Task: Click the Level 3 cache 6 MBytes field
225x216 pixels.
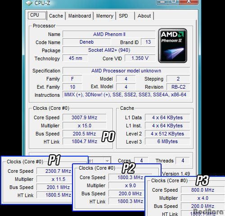Action: [x=167, y=141]
